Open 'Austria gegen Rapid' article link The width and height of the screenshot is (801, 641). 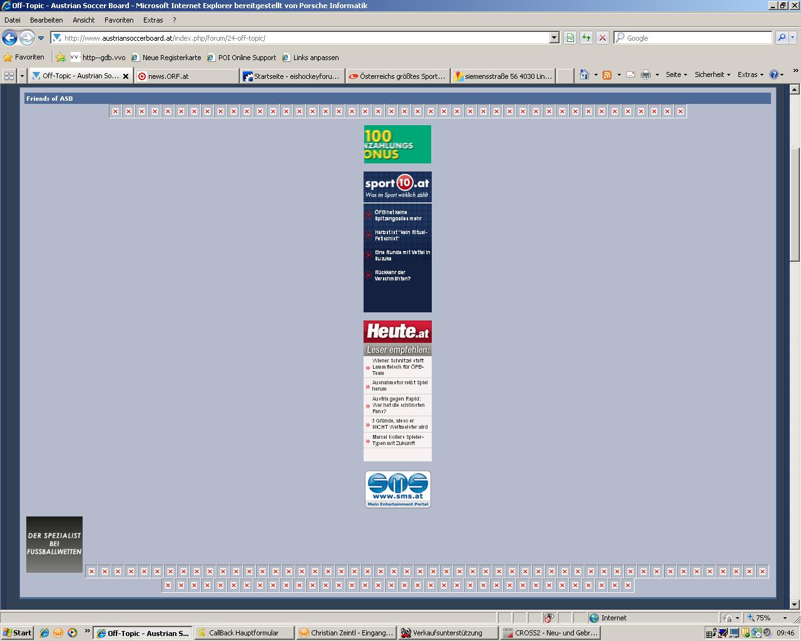tap(399, 405)
